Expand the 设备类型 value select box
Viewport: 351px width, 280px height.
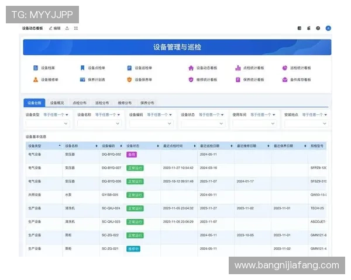click(48, 124)
